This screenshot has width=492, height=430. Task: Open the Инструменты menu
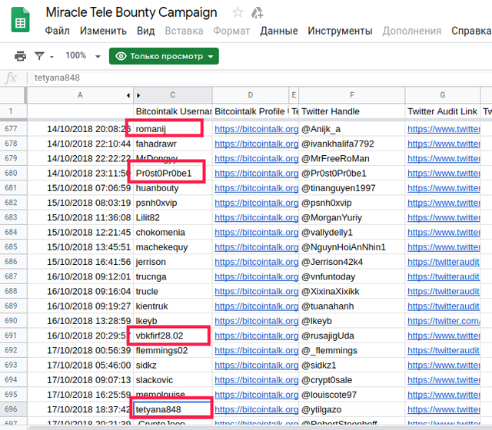(x=340, y=31)
